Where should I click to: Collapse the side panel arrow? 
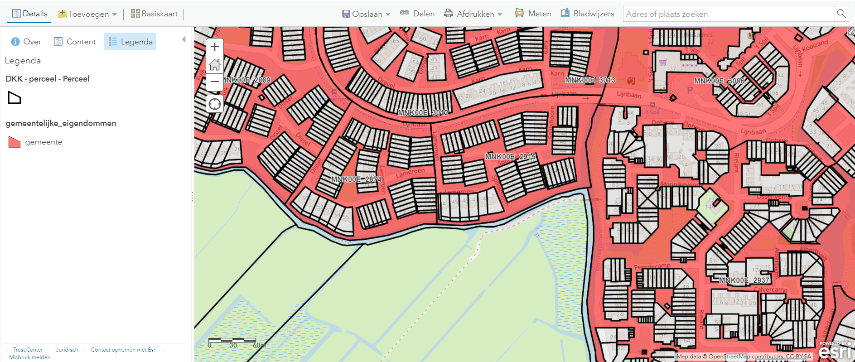[x=184, y=39]
